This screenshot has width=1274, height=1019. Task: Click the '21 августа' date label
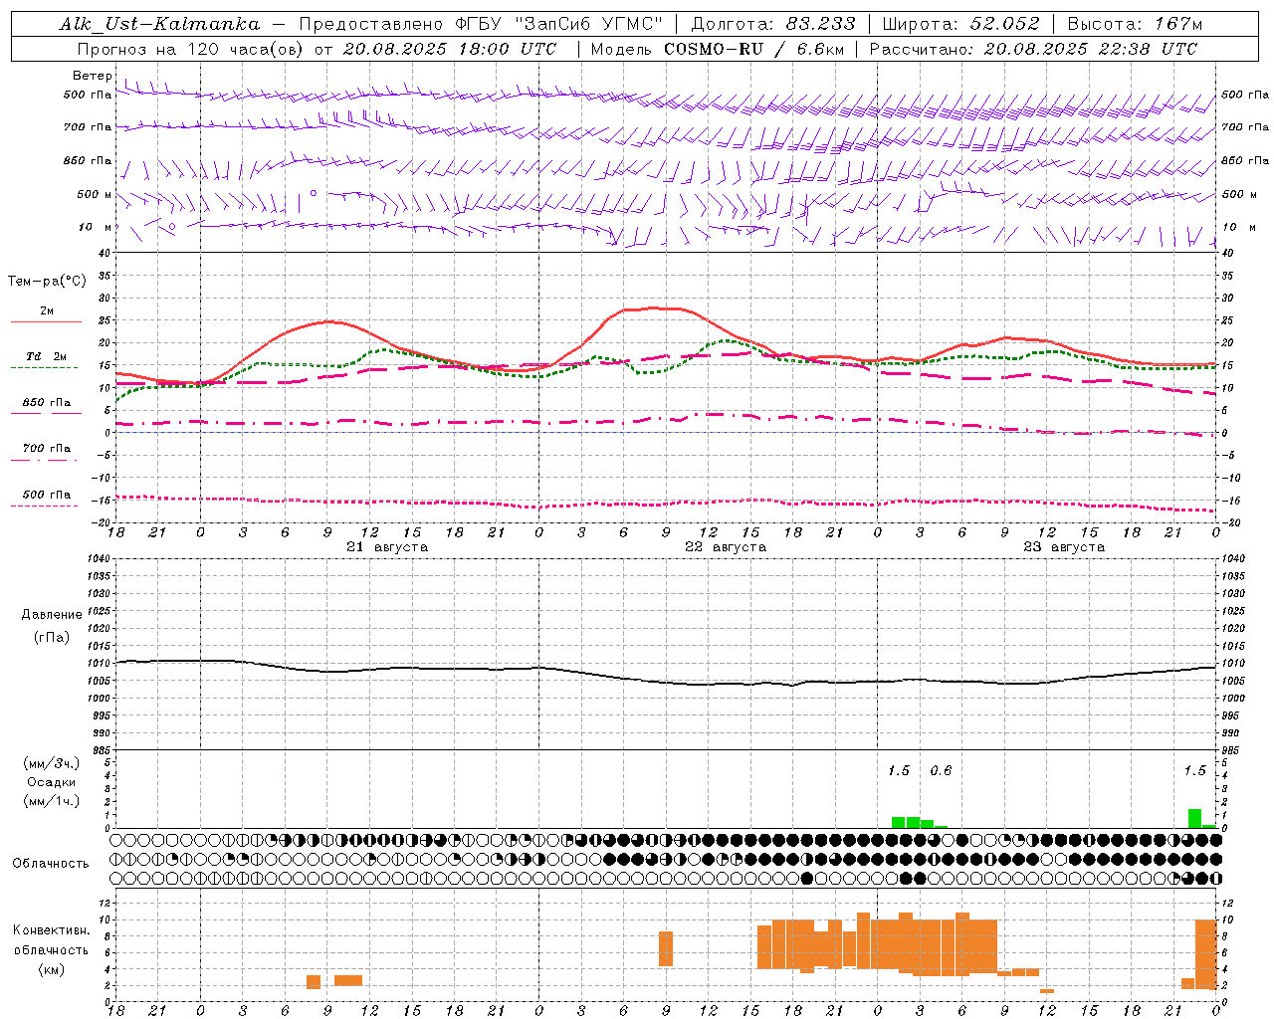coord(387,547)
